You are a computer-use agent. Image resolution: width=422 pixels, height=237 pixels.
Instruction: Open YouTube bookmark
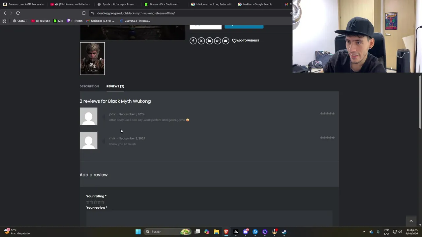[41, 21]
